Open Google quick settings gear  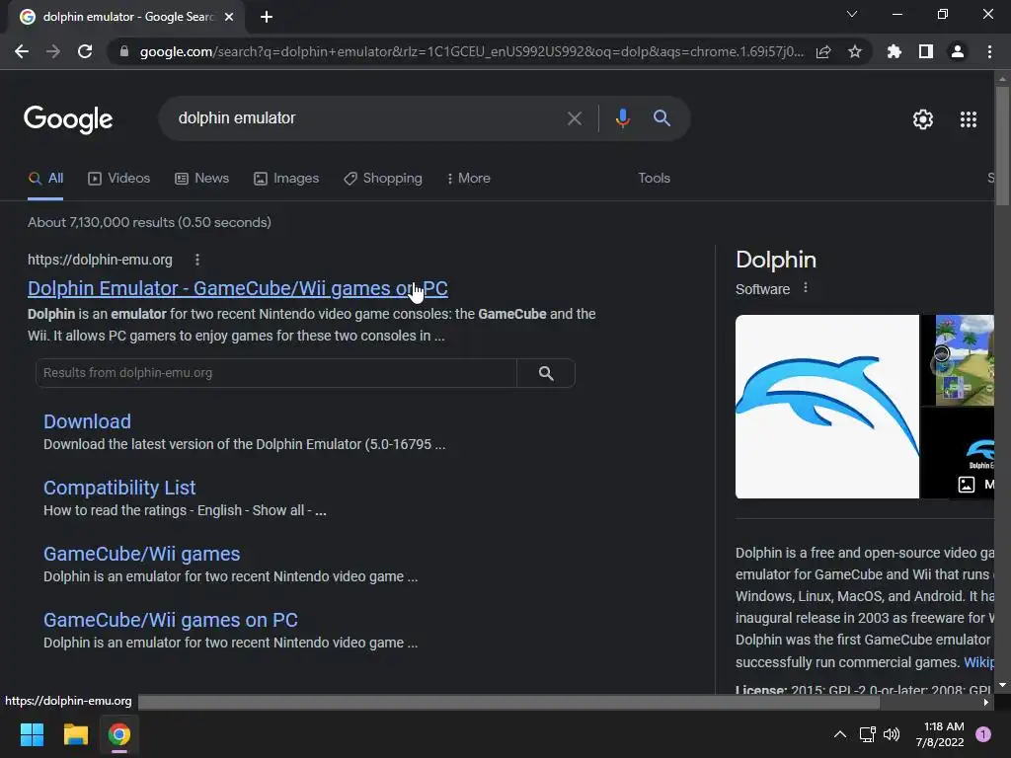(923, 119)
